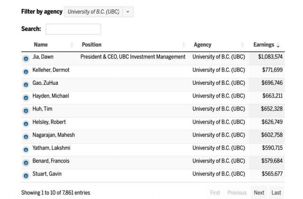Click the plus icon beside Gao, ZuHua

click(26, 85)
